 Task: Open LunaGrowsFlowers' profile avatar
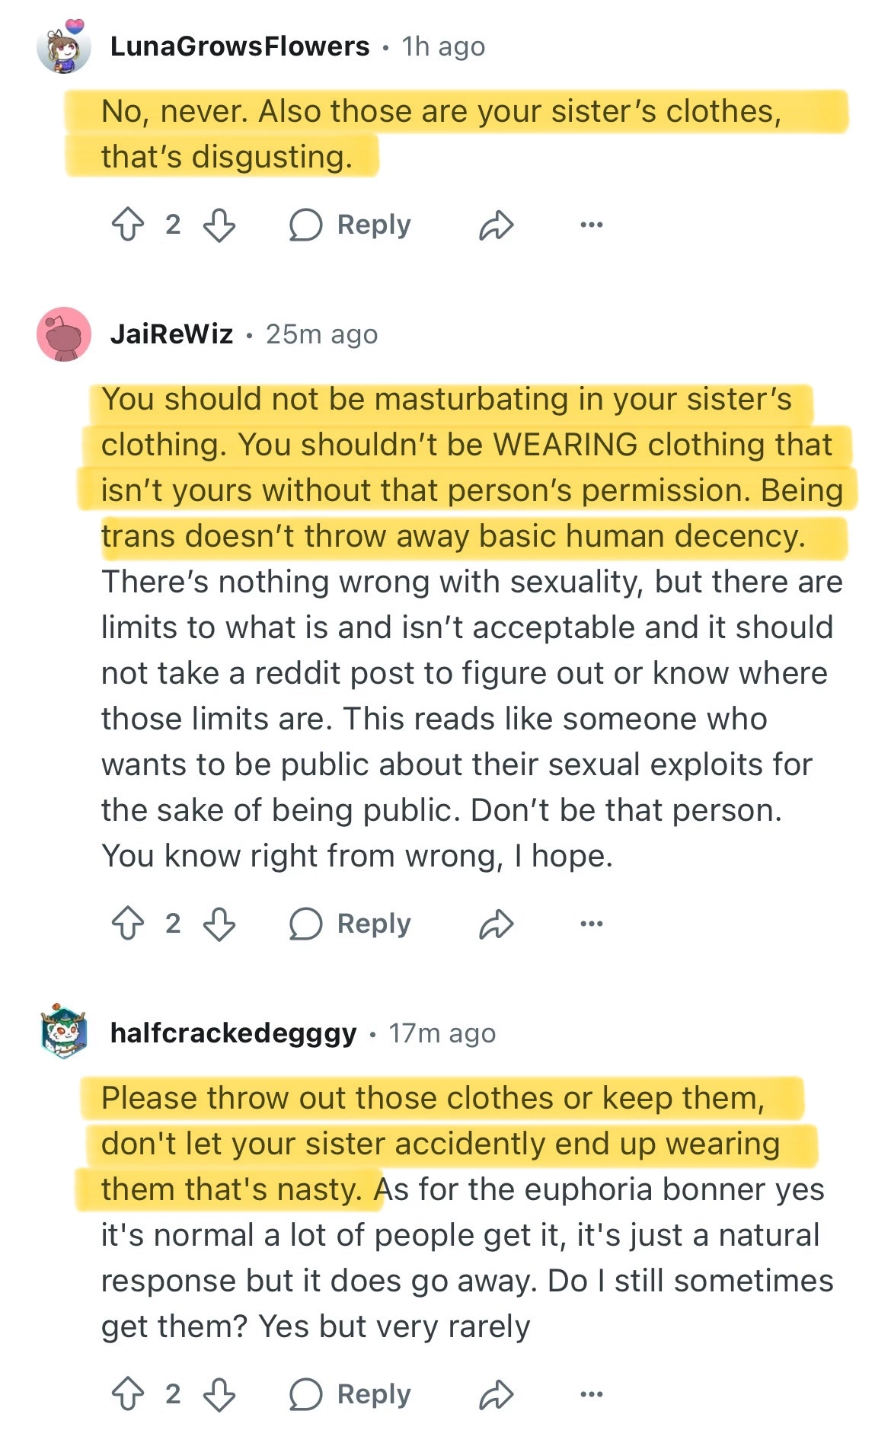(64, 47)
